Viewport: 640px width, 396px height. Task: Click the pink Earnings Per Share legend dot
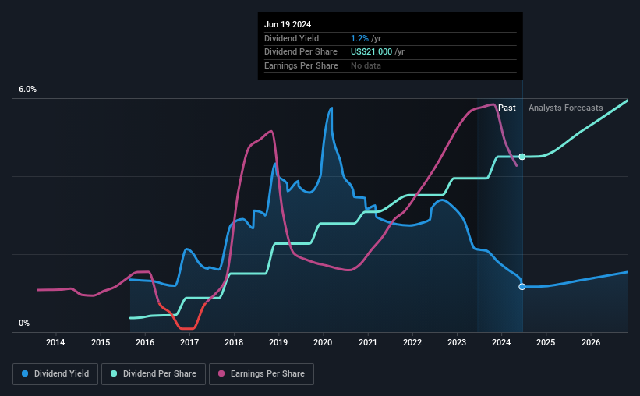(221, 373)
